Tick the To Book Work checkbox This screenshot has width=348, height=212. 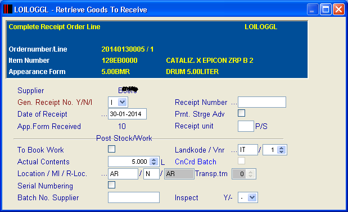[112, 149]
